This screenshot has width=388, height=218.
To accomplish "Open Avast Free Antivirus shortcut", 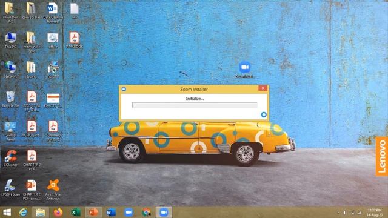I will [53, 190].
